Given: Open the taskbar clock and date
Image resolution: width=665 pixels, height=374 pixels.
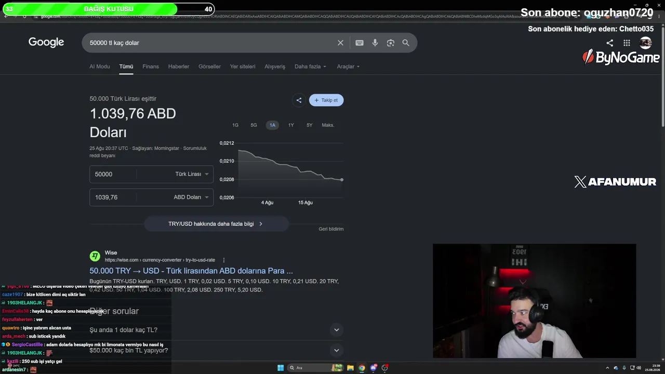Looking at the screenshot, I should point(653,368).
